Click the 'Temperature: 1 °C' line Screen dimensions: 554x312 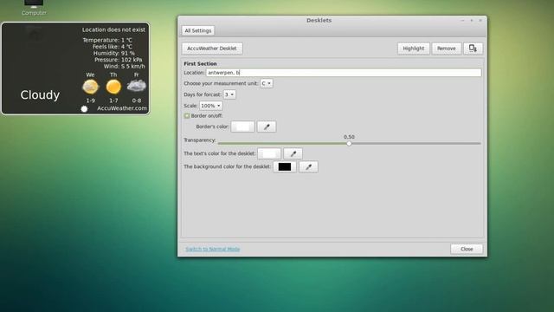click(x=107, y=40)
